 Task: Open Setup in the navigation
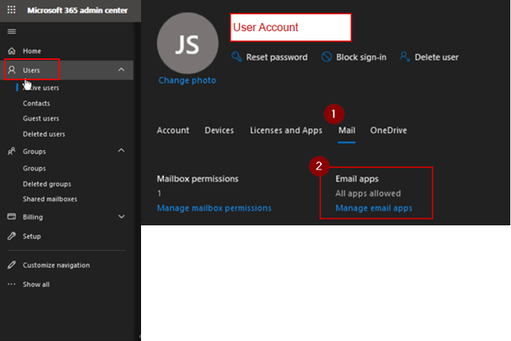[x=31, y=236]
